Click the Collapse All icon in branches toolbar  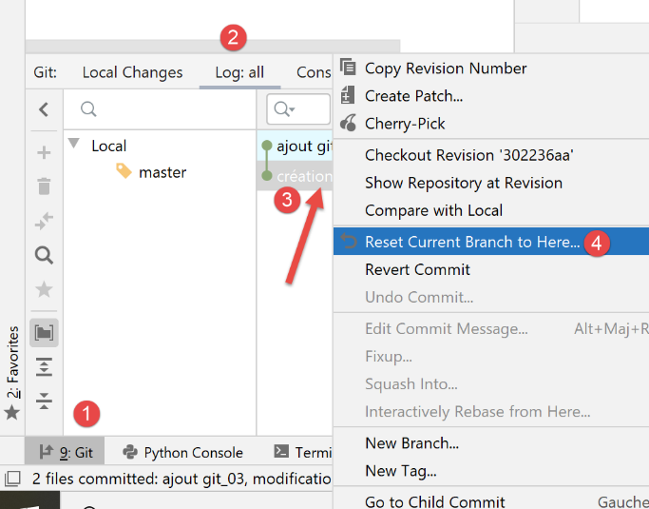(x=44, y=401)
